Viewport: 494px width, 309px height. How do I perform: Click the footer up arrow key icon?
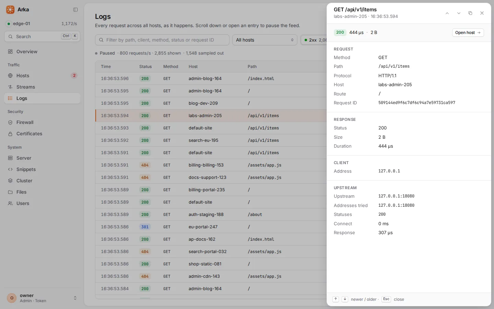(x=336, y=299)
